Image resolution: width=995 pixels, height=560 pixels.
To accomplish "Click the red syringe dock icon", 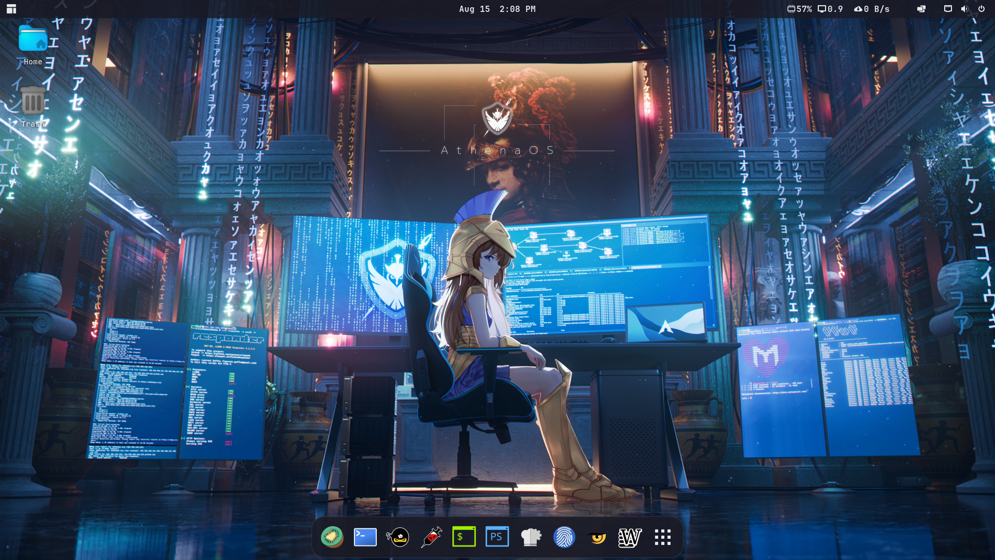I will coord(431,537).
